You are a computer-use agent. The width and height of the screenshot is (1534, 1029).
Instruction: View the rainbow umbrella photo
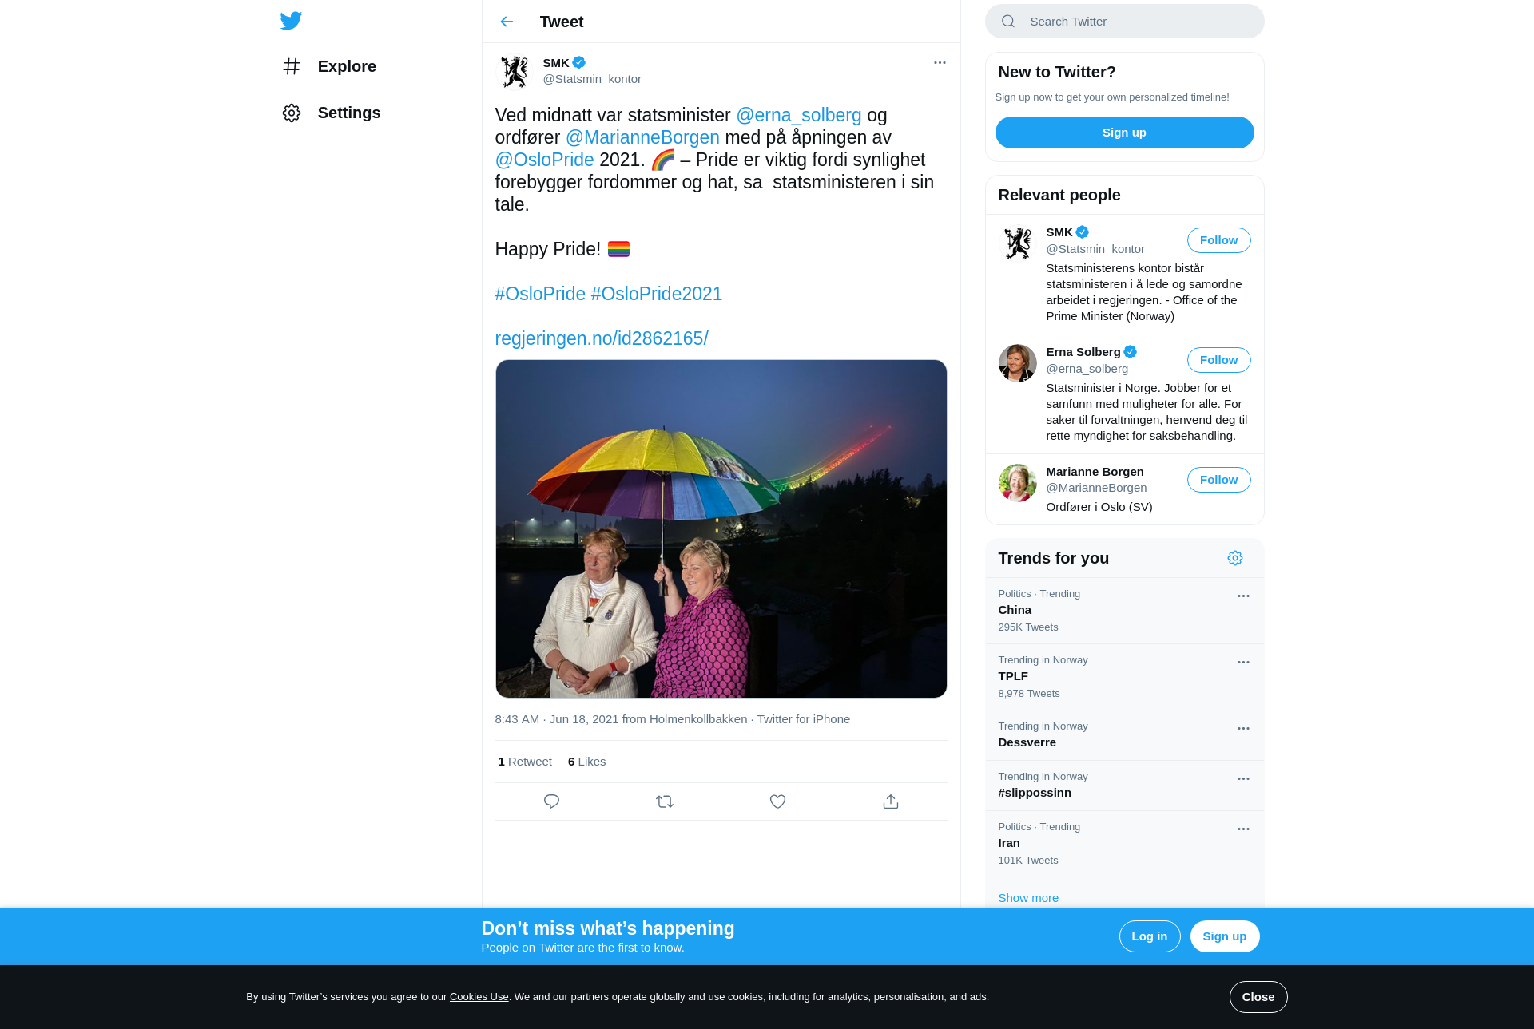pos(721,528)
